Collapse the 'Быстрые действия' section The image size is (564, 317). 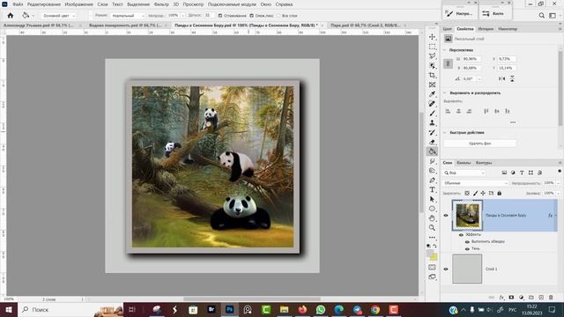[445, 133]
